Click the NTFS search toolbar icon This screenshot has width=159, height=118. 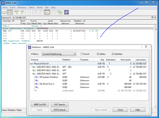tap(16, 12)
